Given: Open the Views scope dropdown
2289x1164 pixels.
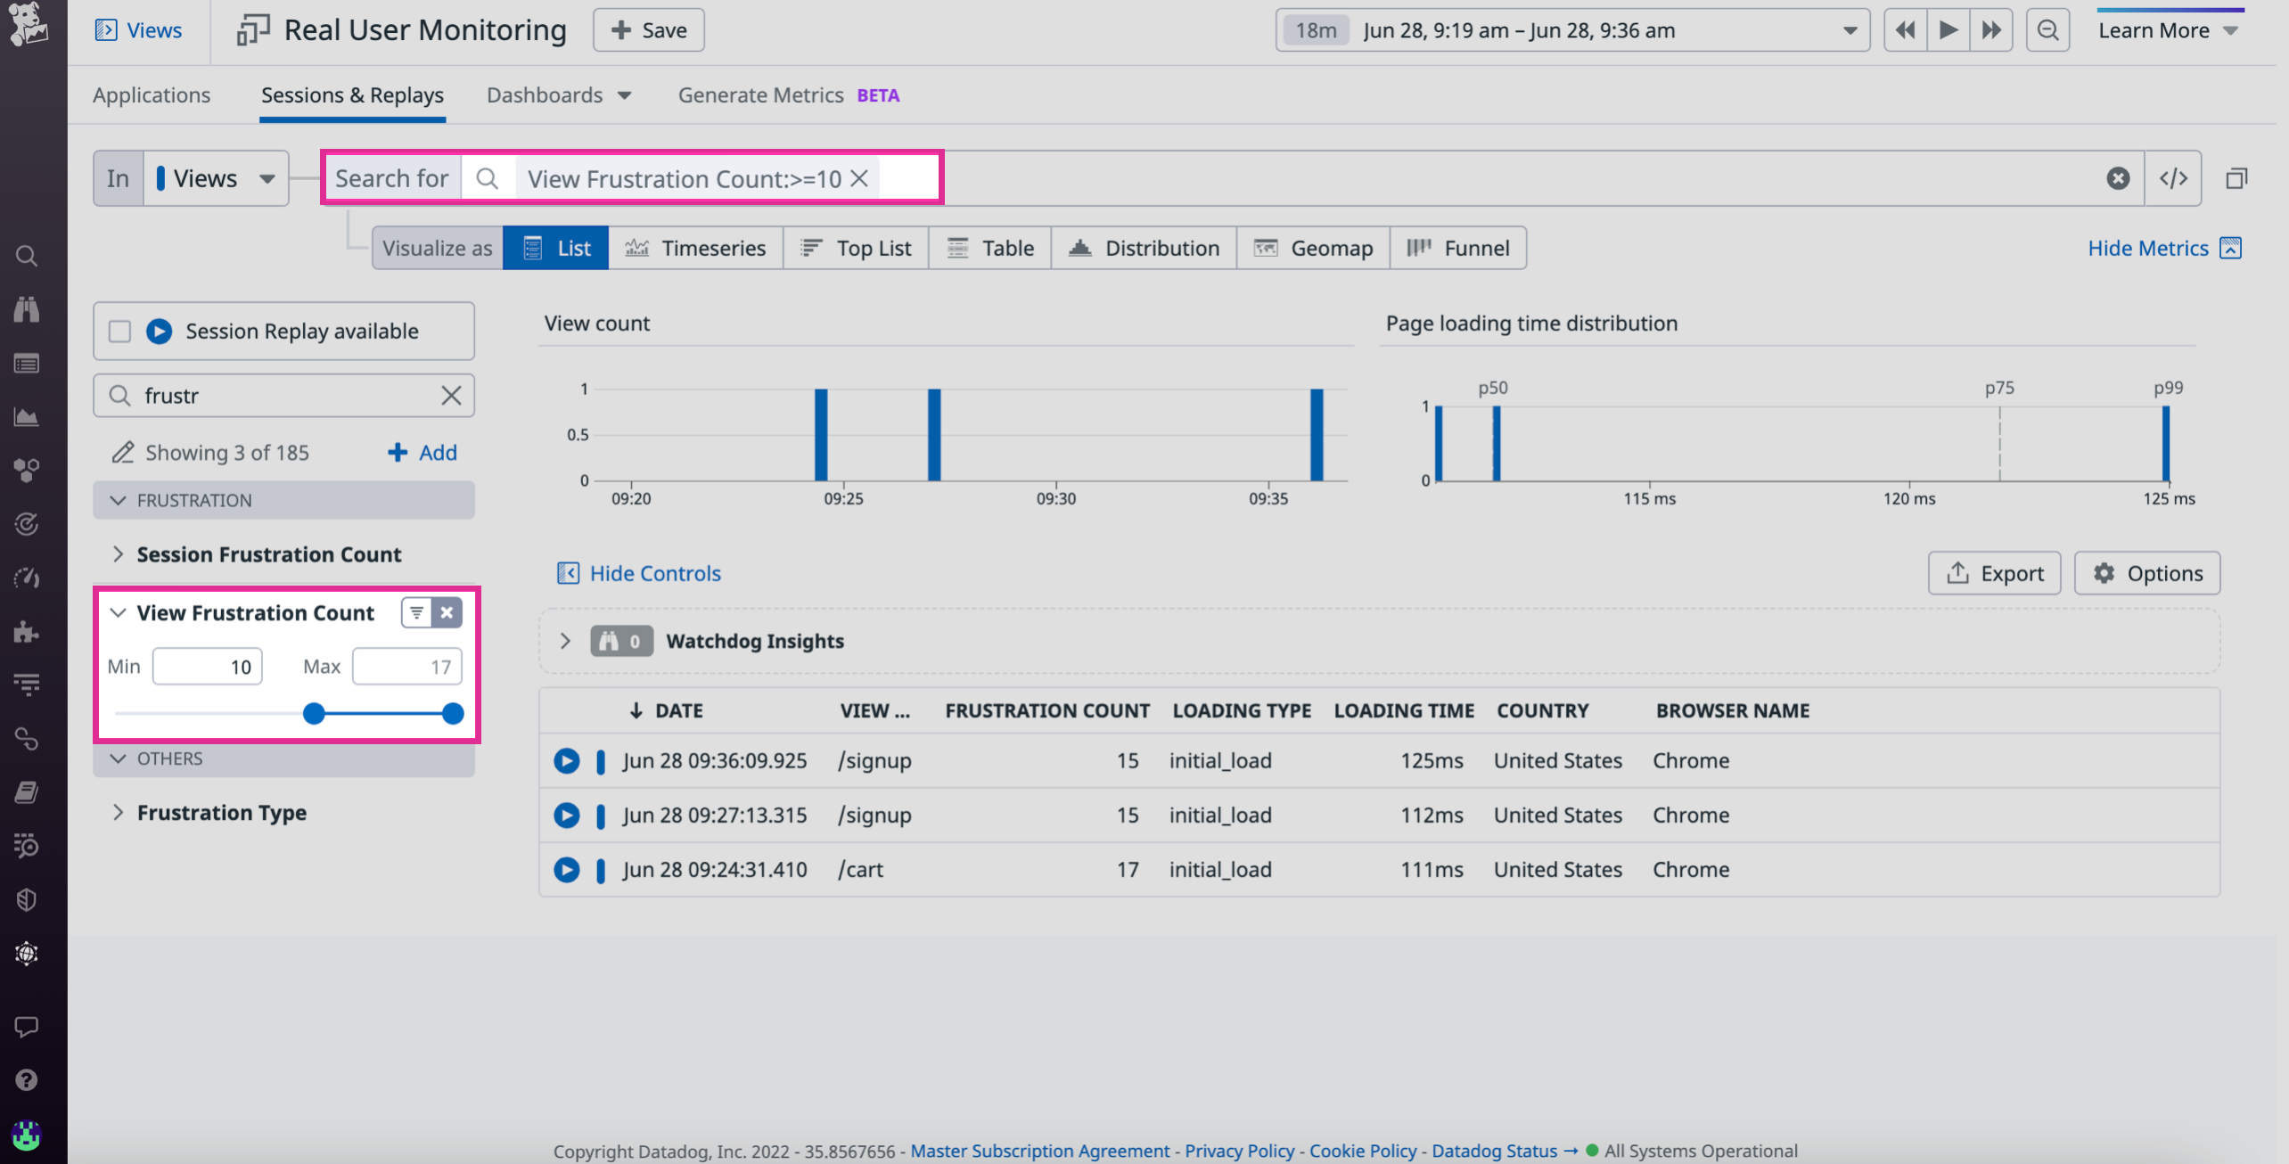Looking at the screenshot, I should 216,178.
